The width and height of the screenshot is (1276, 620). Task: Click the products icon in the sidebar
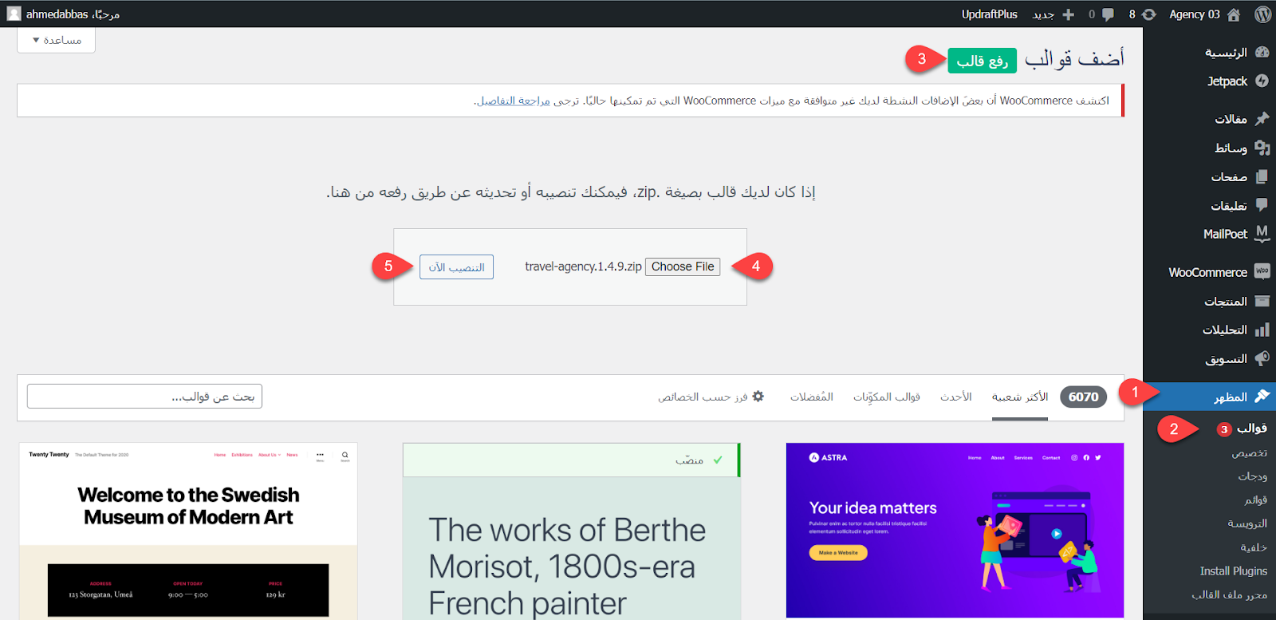(1262, 301)
